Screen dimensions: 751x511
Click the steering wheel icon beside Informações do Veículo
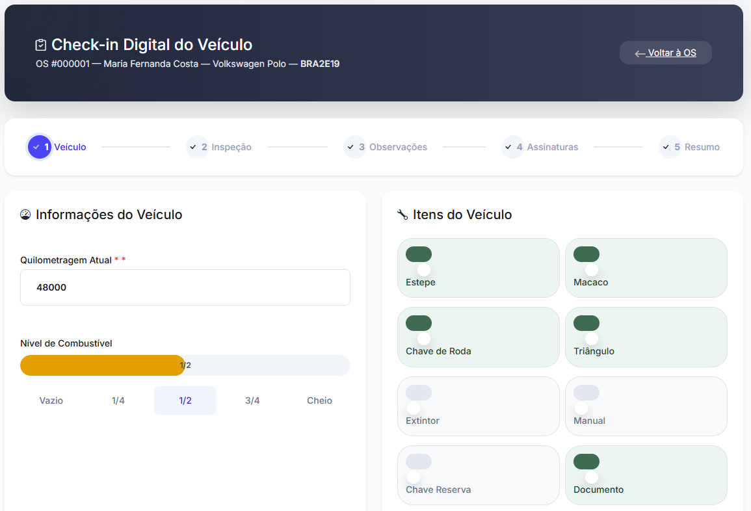[25, 215]
